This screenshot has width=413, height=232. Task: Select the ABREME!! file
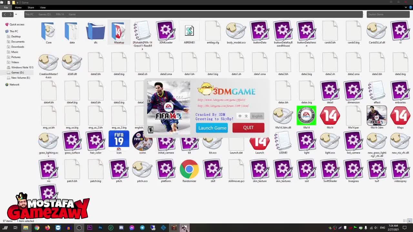point(189,33)
